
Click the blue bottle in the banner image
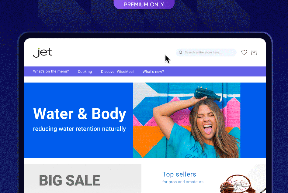coord(208,94)
